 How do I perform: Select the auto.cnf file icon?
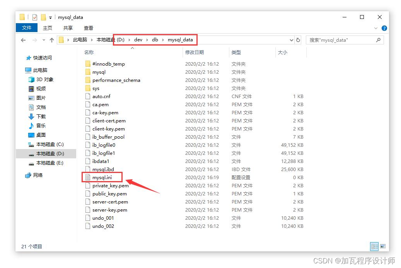(88, 96)
